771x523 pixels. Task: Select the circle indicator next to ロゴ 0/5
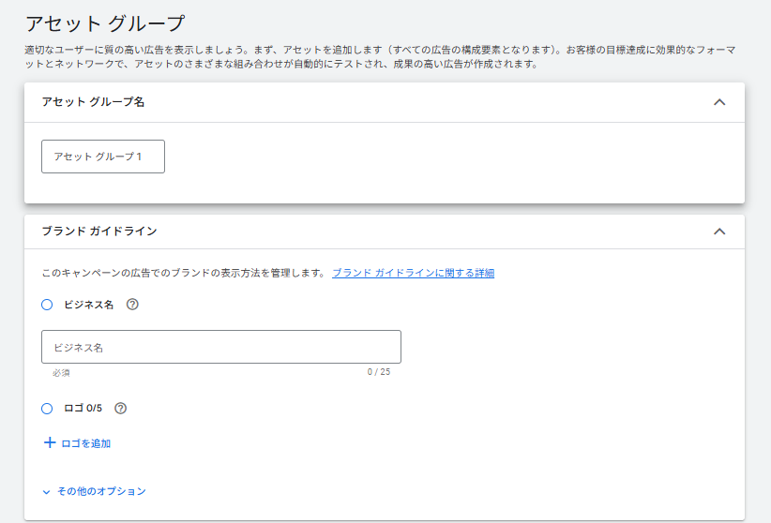coord(47,409)
